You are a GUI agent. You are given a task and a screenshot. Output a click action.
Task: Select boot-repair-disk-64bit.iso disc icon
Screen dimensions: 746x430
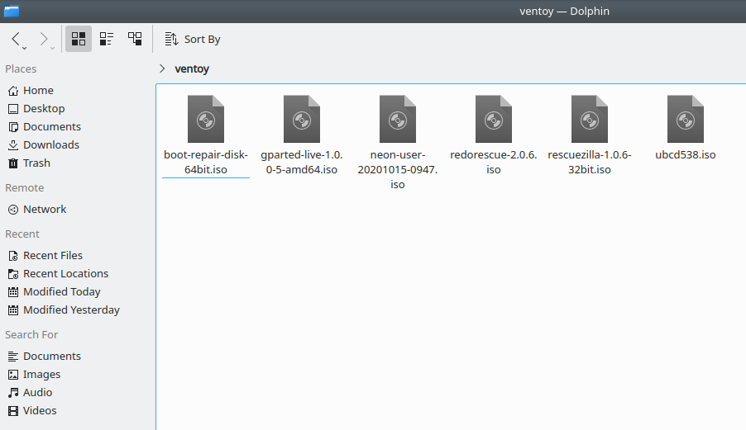point(206,119)
